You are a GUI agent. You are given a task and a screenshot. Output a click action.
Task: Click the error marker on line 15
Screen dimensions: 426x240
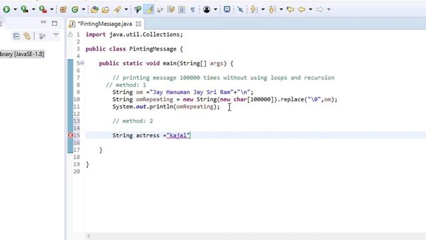tap(71, 135)
